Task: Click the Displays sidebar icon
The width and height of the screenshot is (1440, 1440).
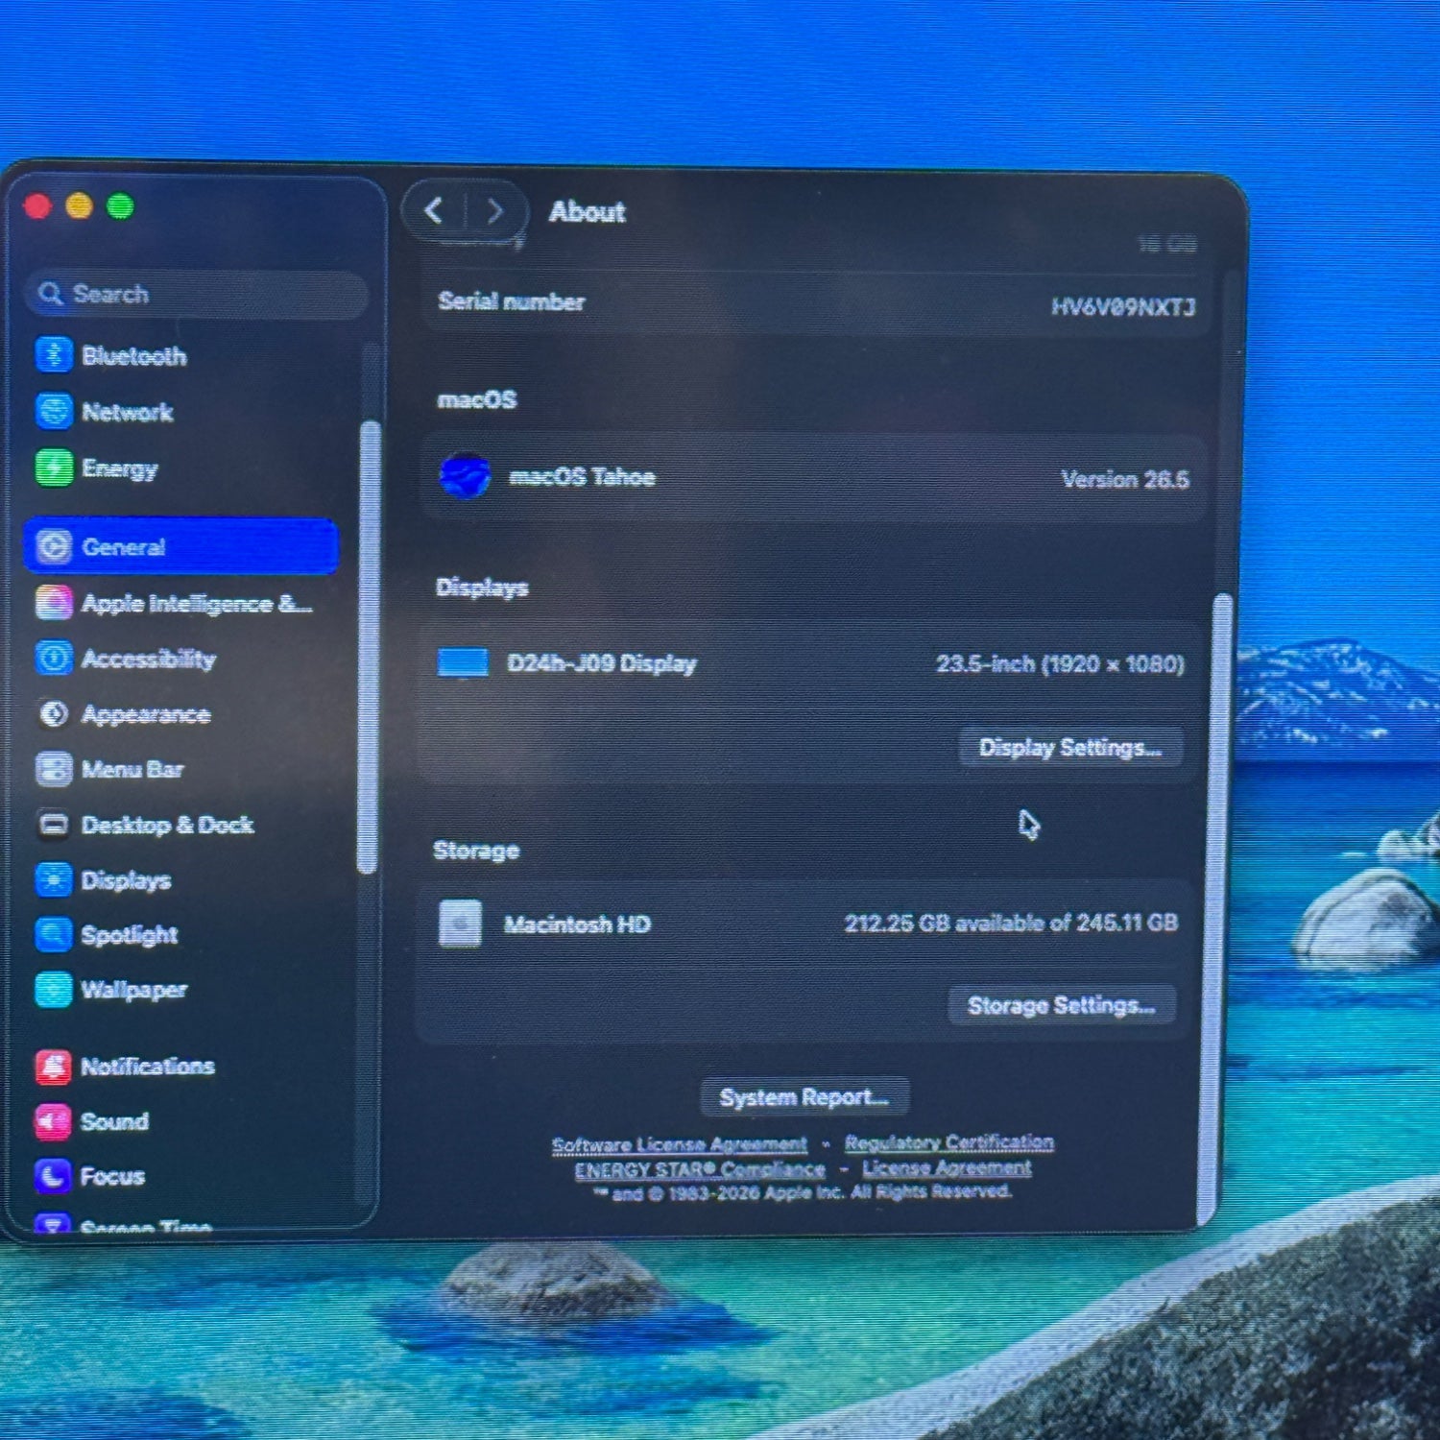Action: (54, 879)
